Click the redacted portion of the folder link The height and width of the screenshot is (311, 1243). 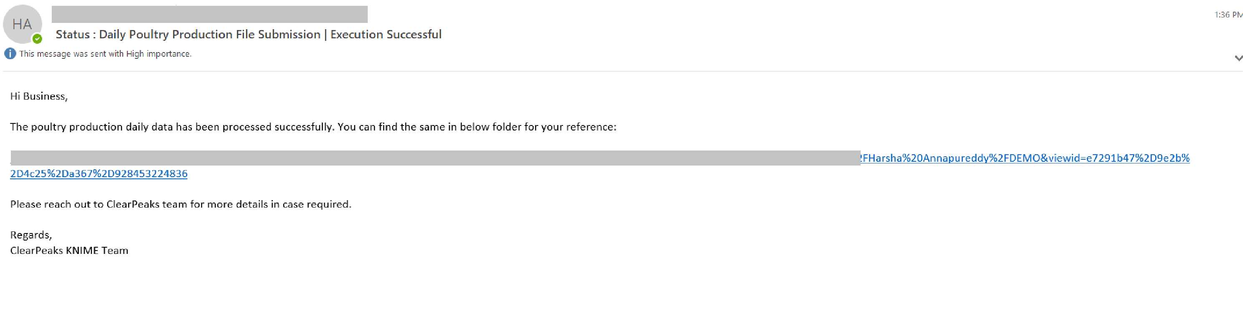(435, 158)
